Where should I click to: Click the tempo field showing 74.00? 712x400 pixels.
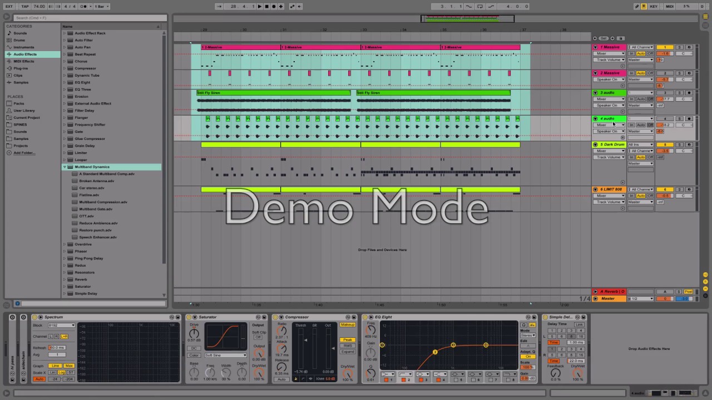pos(39,6)
